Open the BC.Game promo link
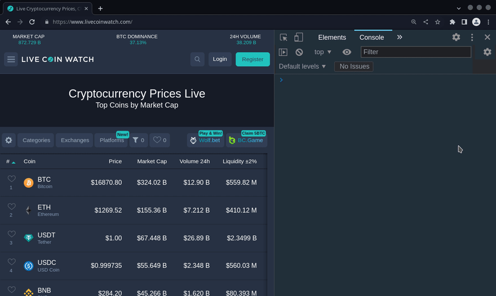The image size is (496, 296). pyautogui.click(x=246, y=140)
